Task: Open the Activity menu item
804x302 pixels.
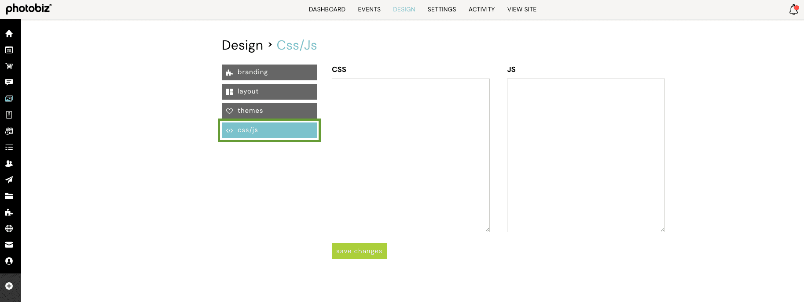Action: coord(481,9)
